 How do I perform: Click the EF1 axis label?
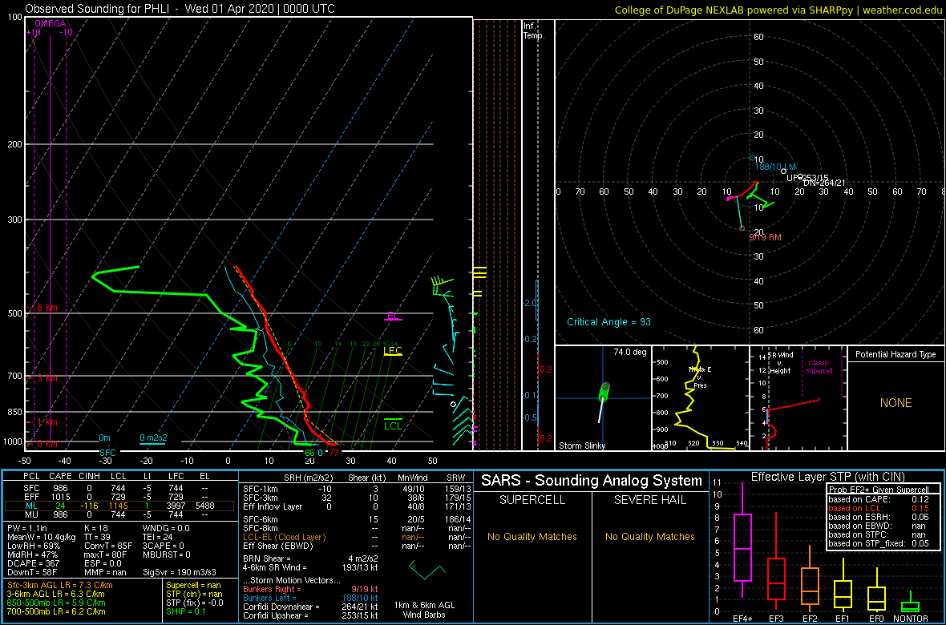point(843,619)
